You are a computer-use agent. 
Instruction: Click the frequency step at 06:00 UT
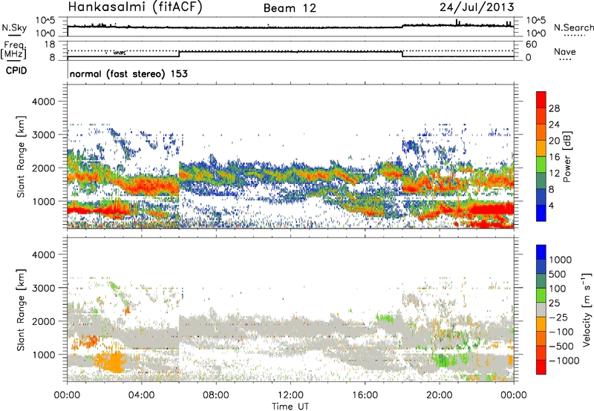179,53
